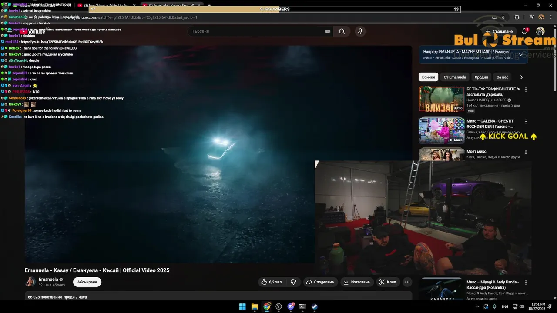Open more actions ellipsis under video
Viewport: 557px width, 313px height.
click(x=407, y=282)
